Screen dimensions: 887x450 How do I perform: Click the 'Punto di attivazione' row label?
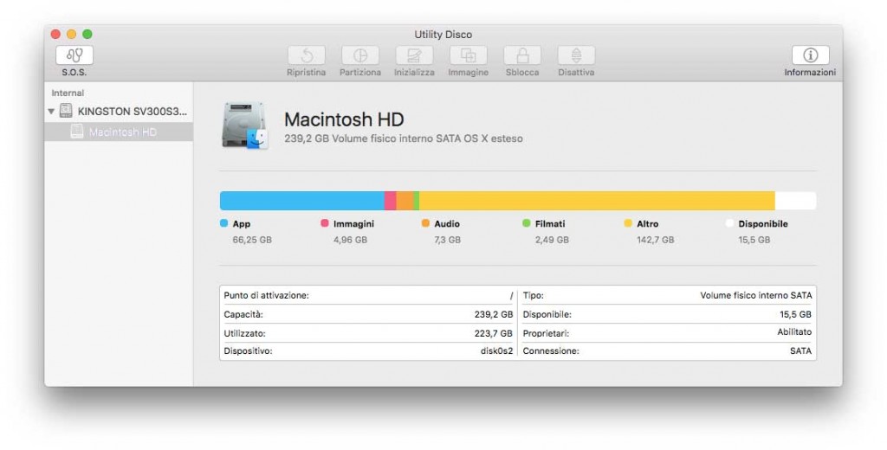pyautogui.click(x=267, y=296)
